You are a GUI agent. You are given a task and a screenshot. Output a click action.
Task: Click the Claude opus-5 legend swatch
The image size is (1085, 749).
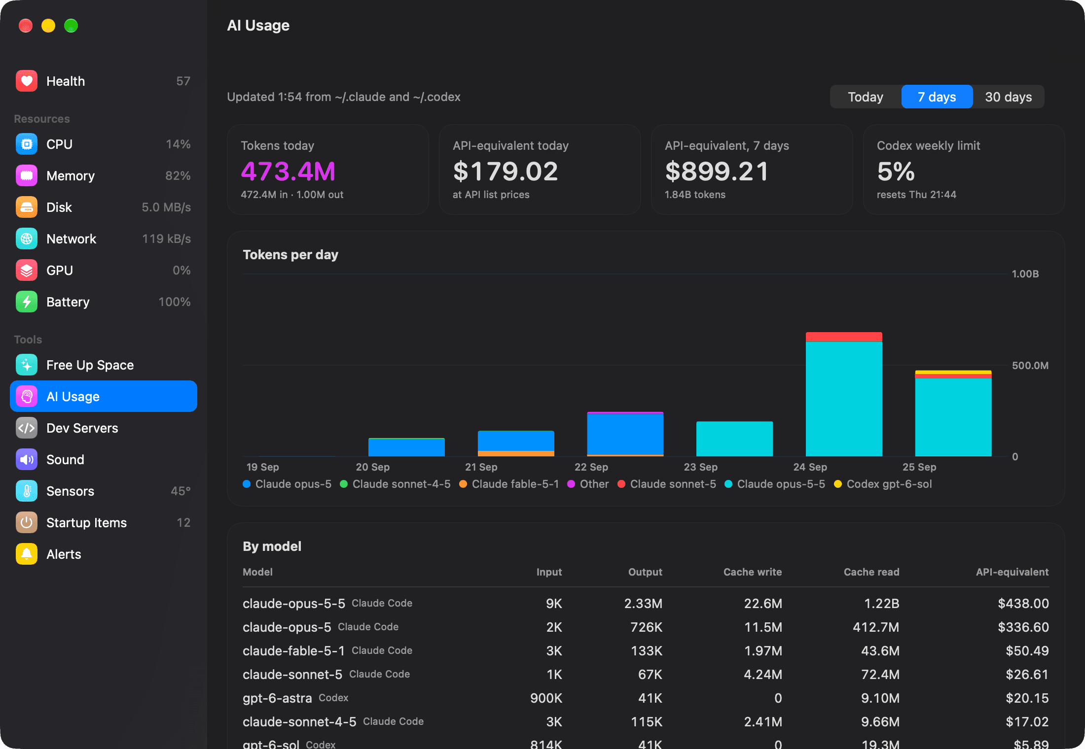tap(247, 484)
